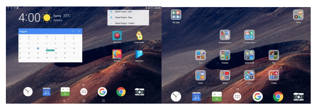Launch Chrome in left screen dock
This screenshot has height=106, width=316.
click(x=121, y=92)
